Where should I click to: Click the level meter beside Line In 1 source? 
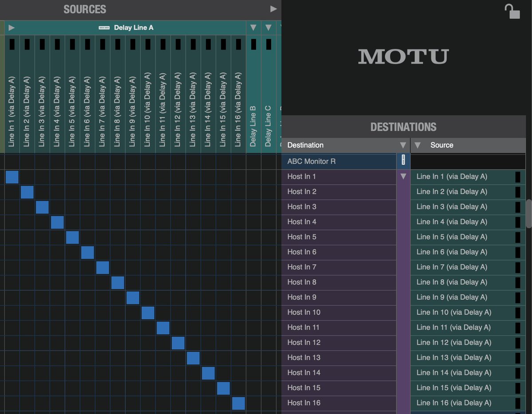(x=518, y=177)
